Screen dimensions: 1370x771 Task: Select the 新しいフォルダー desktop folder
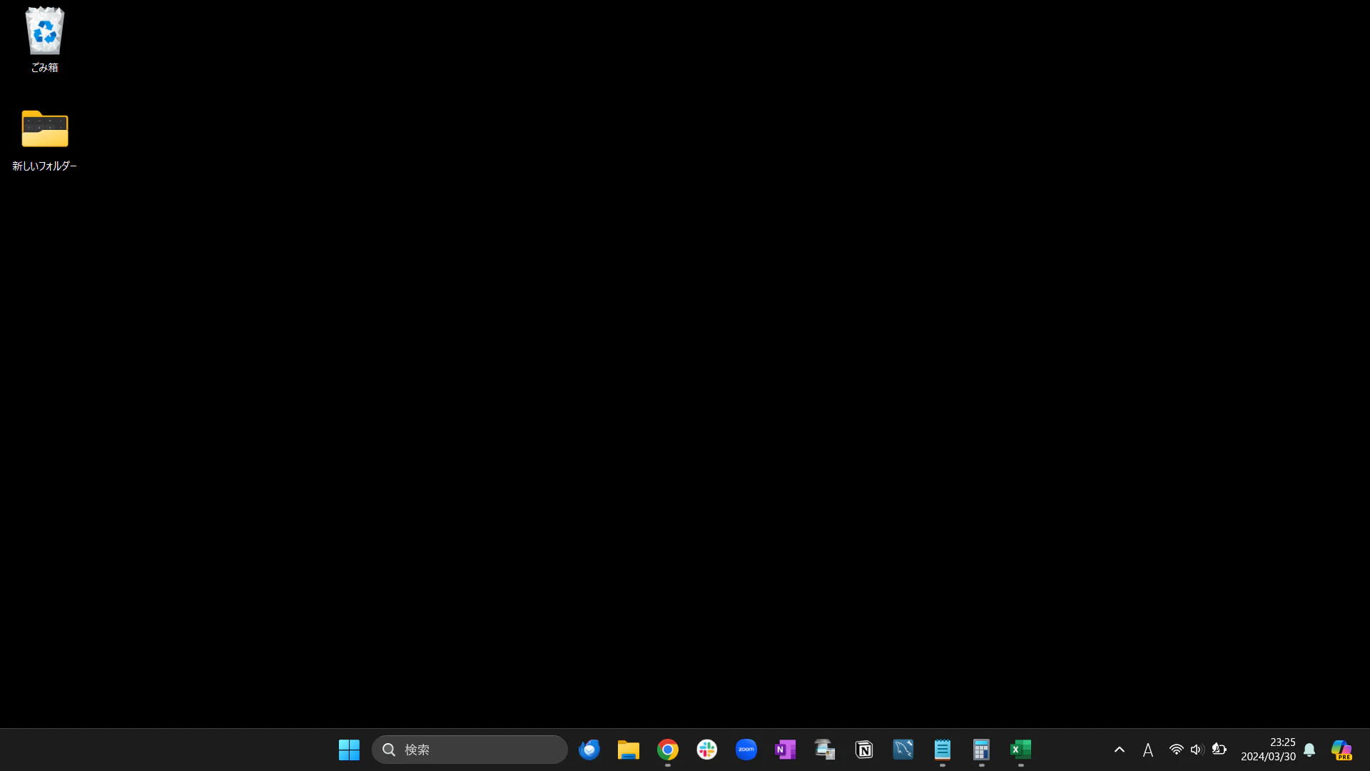[x=44, y=129]
